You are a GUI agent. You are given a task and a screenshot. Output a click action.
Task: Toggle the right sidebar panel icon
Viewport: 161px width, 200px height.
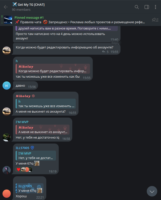point(146,7)
